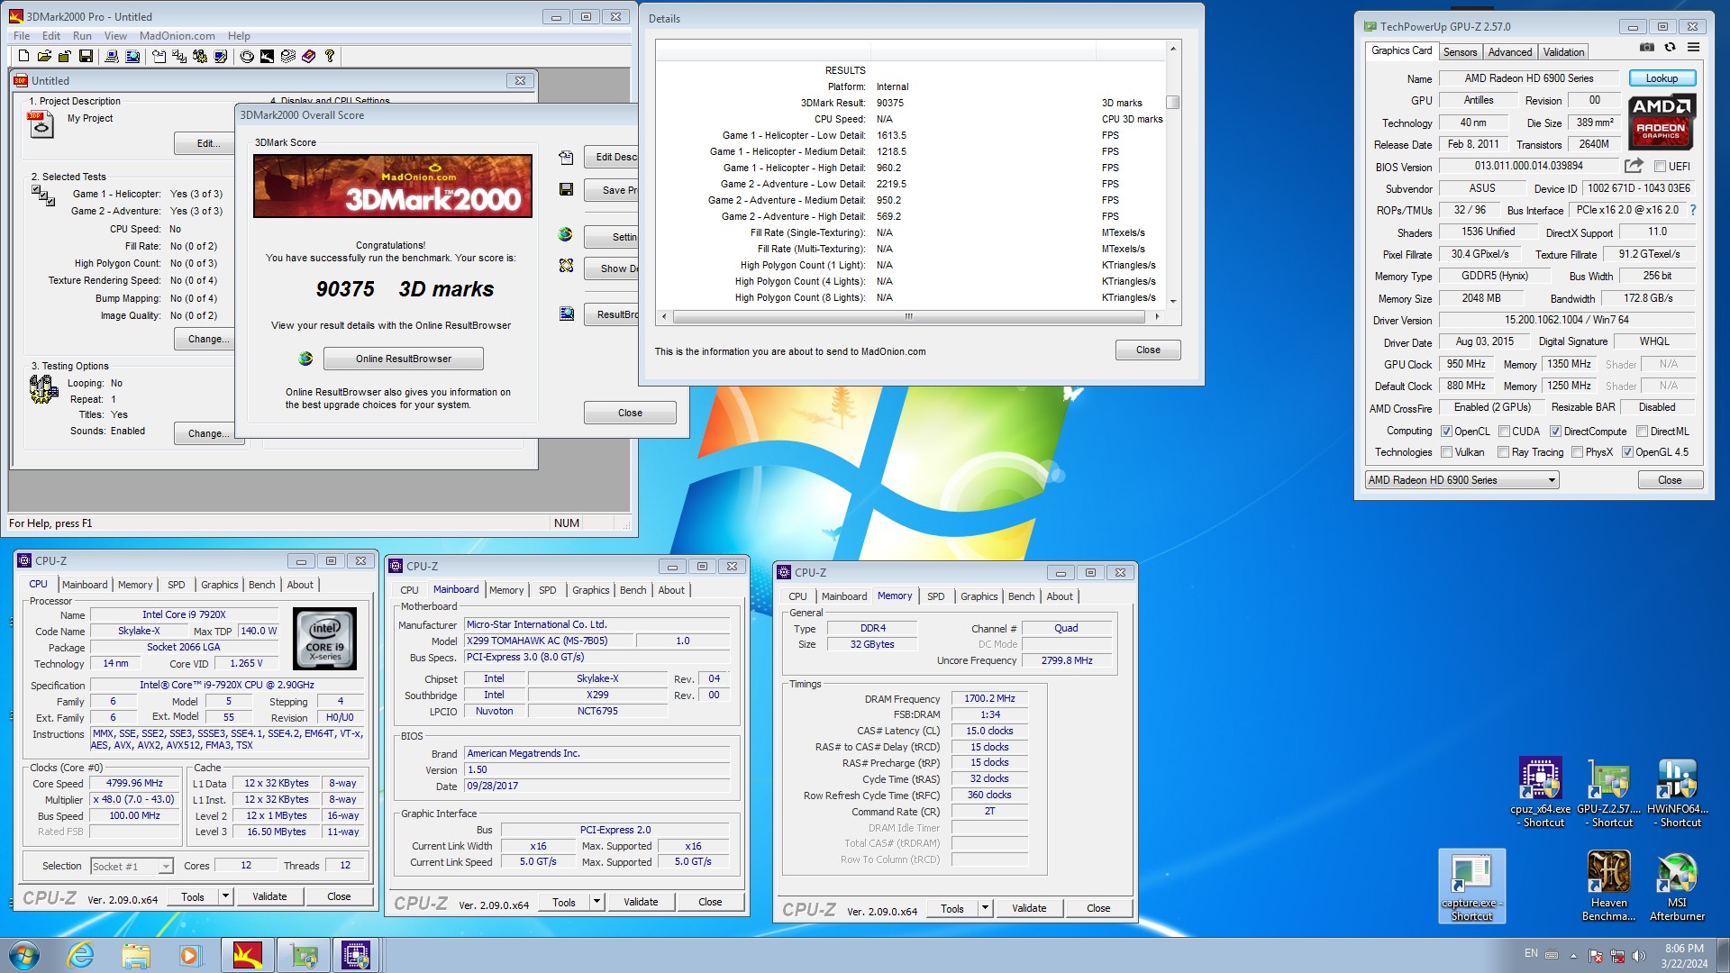The image size is (1730, 973).
Task: Click the Bus Interface question mark in GPU-Z
Action: 1692,210
